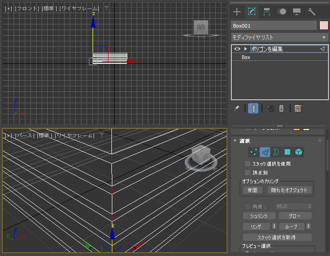This screenshot has height=256, width=330.
Task: Open the Motion panel tab
Action: tap(282, 12)
